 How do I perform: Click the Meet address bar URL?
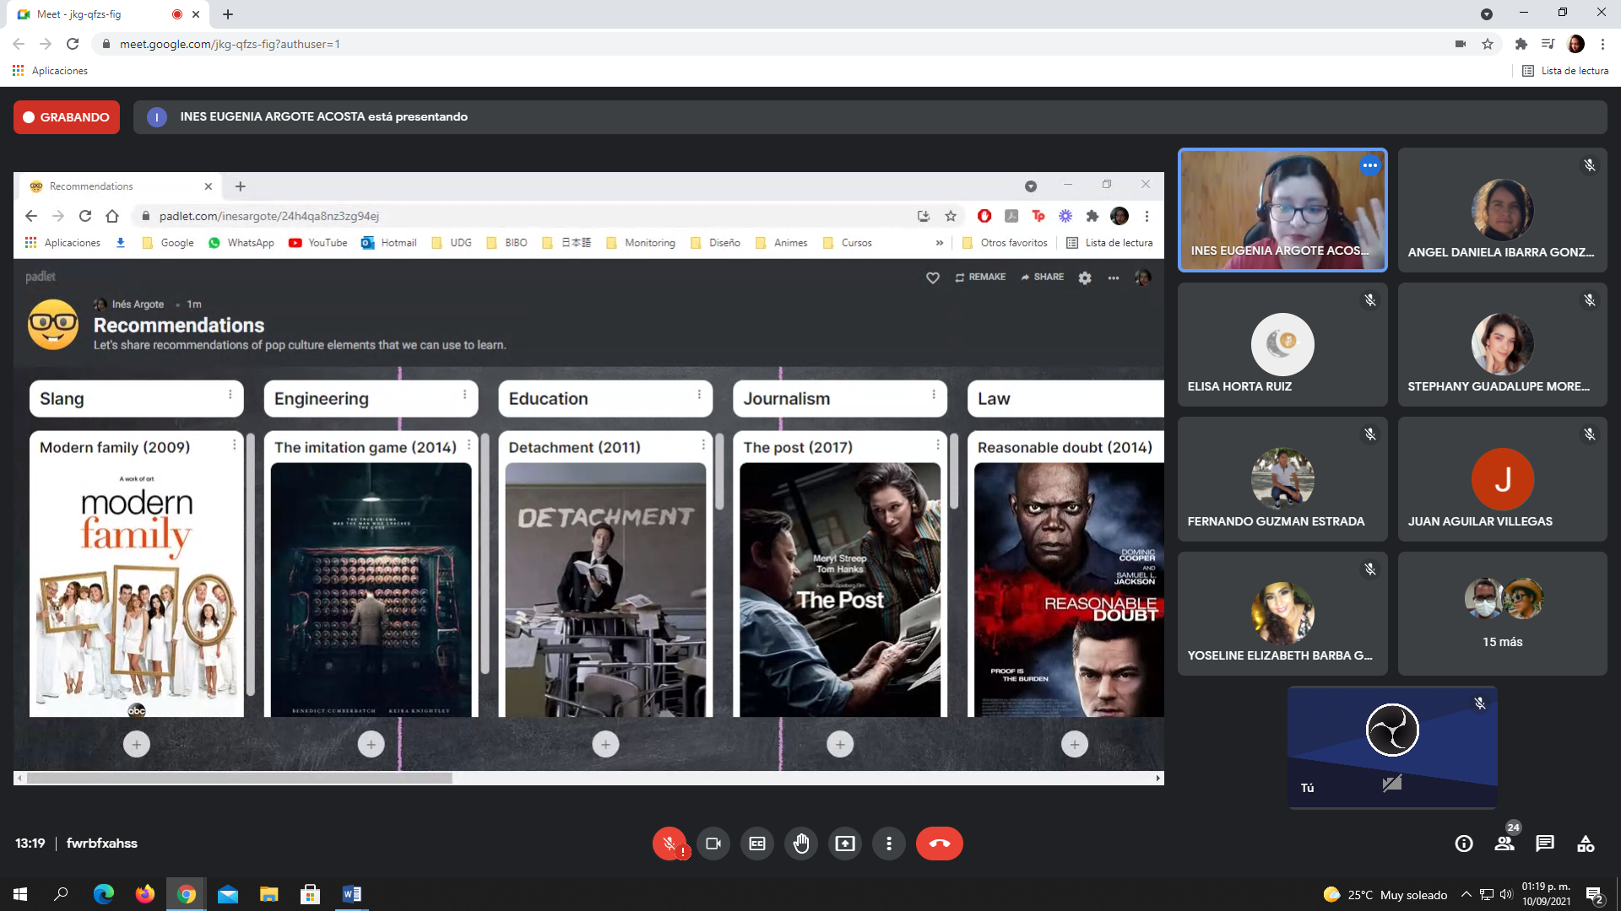point(230,44)
